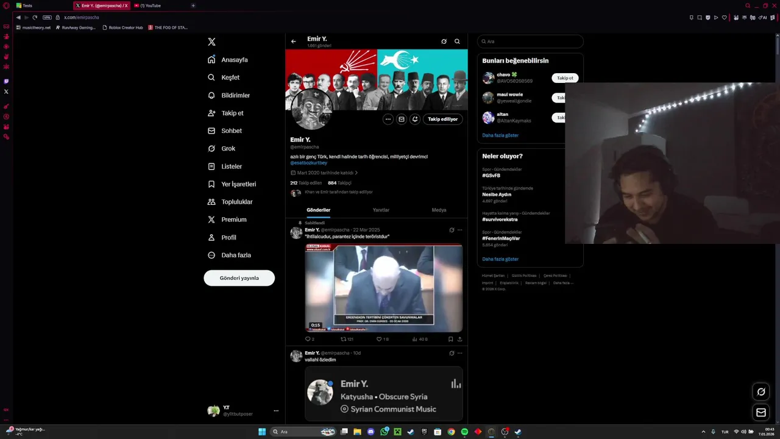Open the Nesibe Aydın trend

(497, 195)
